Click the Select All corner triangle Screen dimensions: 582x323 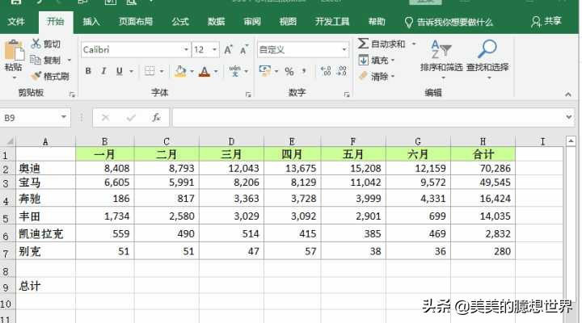(x=9, y=141)
